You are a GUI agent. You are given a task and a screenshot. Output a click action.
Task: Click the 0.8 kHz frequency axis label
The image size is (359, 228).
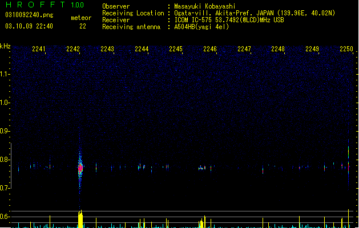[x=5, y=160]
